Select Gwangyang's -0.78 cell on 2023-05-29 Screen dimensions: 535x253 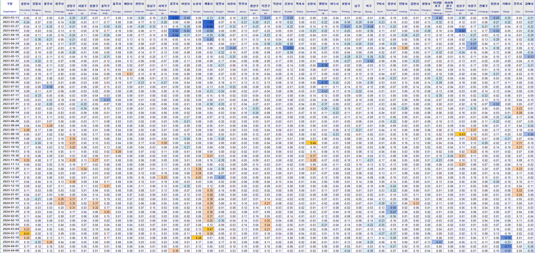(323, 65)
